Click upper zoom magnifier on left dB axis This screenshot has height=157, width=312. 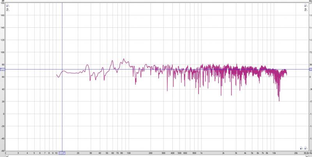[x=7, y=5]
